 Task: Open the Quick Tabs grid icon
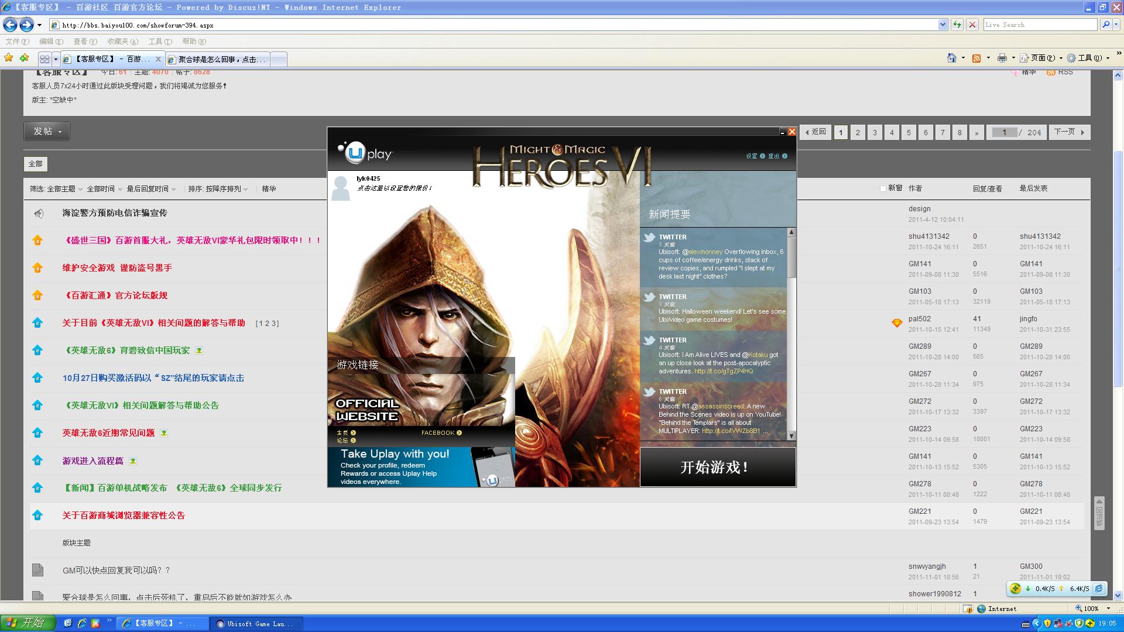(x=44, y=59)
